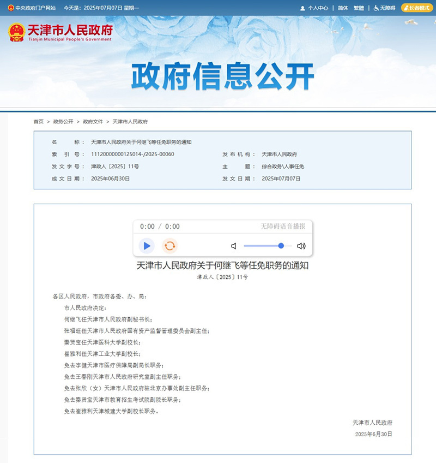Click the person icon next to 个人中心

tap(302, 7)
